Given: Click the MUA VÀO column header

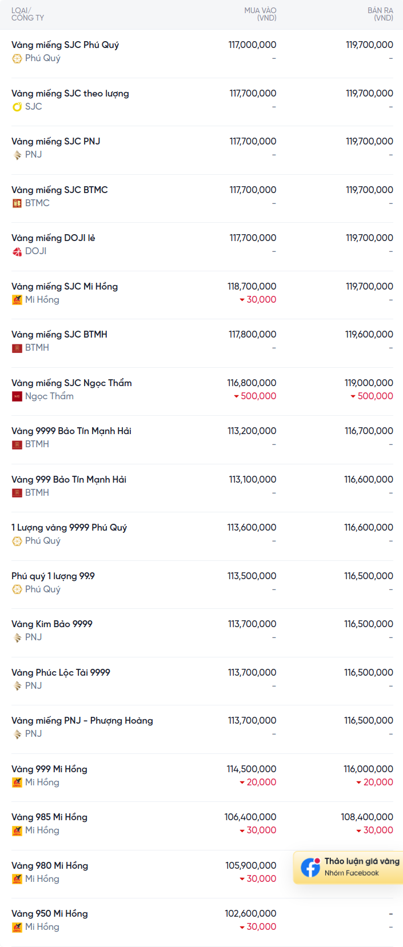Looking at the screenshot, I should click(x=260, y=14).
